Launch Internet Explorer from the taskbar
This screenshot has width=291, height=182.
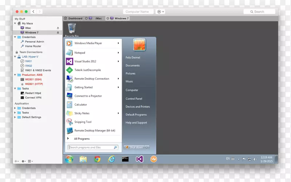pos(111,159)
